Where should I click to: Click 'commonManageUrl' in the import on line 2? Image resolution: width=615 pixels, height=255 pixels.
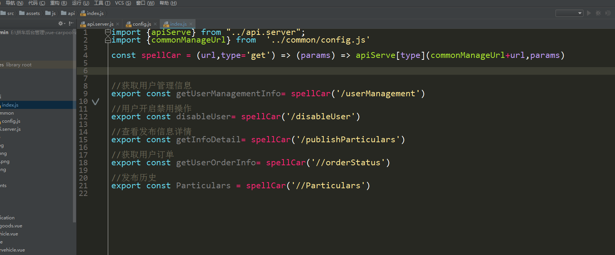point(188,40)
